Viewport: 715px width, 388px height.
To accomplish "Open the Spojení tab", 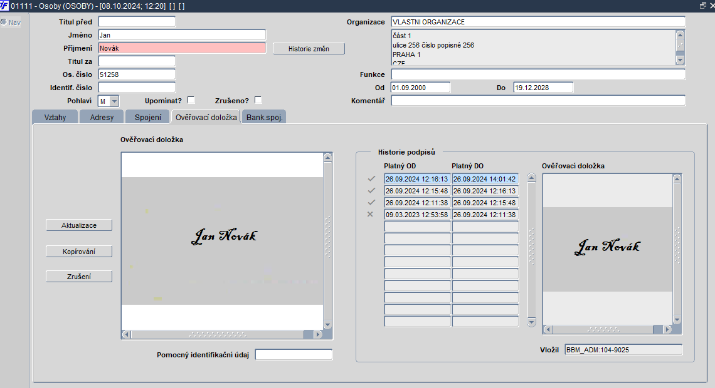I will pos(148,117).
